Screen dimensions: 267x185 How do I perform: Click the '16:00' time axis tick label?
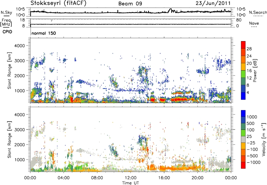pos(164,178)
